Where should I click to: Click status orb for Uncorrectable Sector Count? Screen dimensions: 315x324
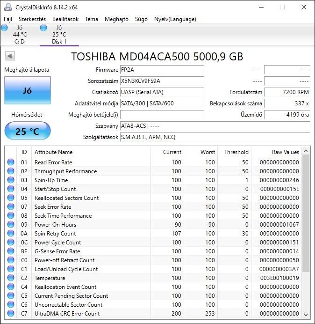(x=11, y=304)
